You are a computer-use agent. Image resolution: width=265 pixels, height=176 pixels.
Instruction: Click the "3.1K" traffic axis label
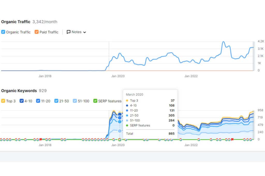[261, 49]
